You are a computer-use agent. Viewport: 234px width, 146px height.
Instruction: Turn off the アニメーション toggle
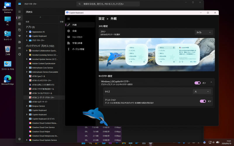pos(203,101)
